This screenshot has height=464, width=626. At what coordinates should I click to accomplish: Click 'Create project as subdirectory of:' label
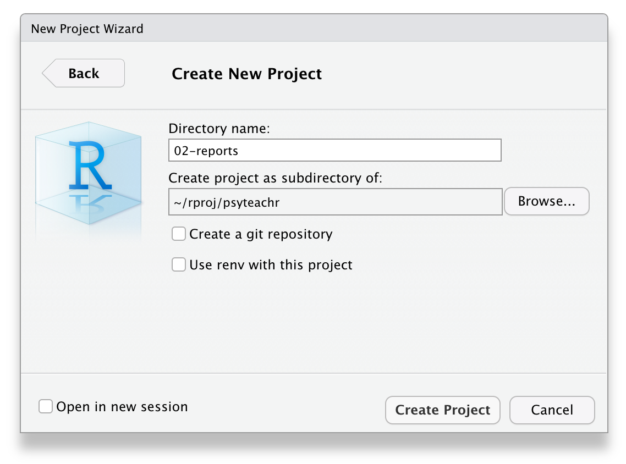click(x=276, y=178)
